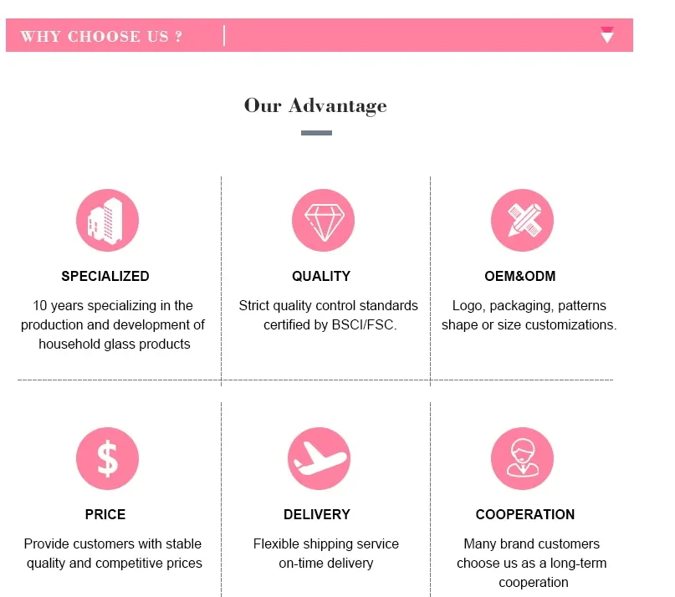Click the customer service agent COOPERATION icon
Screen dimensions: 675x597
522,458
